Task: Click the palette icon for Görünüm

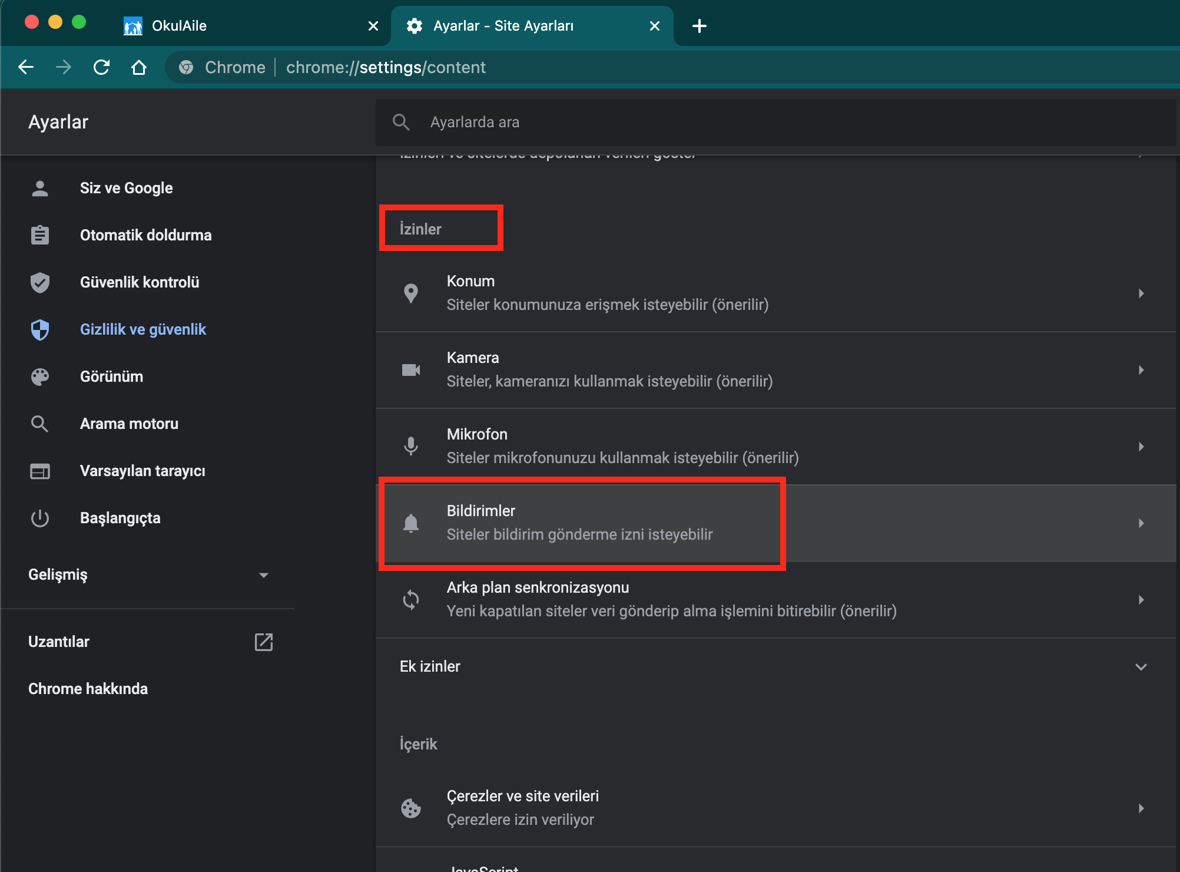Action: click(x=40, y=376)
